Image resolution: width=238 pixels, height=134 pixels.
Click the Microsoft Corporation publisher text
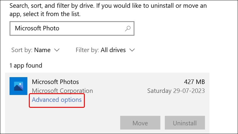tap(62, 91)
